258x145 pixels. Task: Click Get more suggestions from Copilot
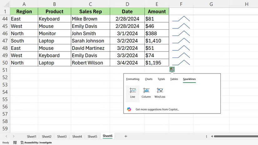(x=157, y=109)
